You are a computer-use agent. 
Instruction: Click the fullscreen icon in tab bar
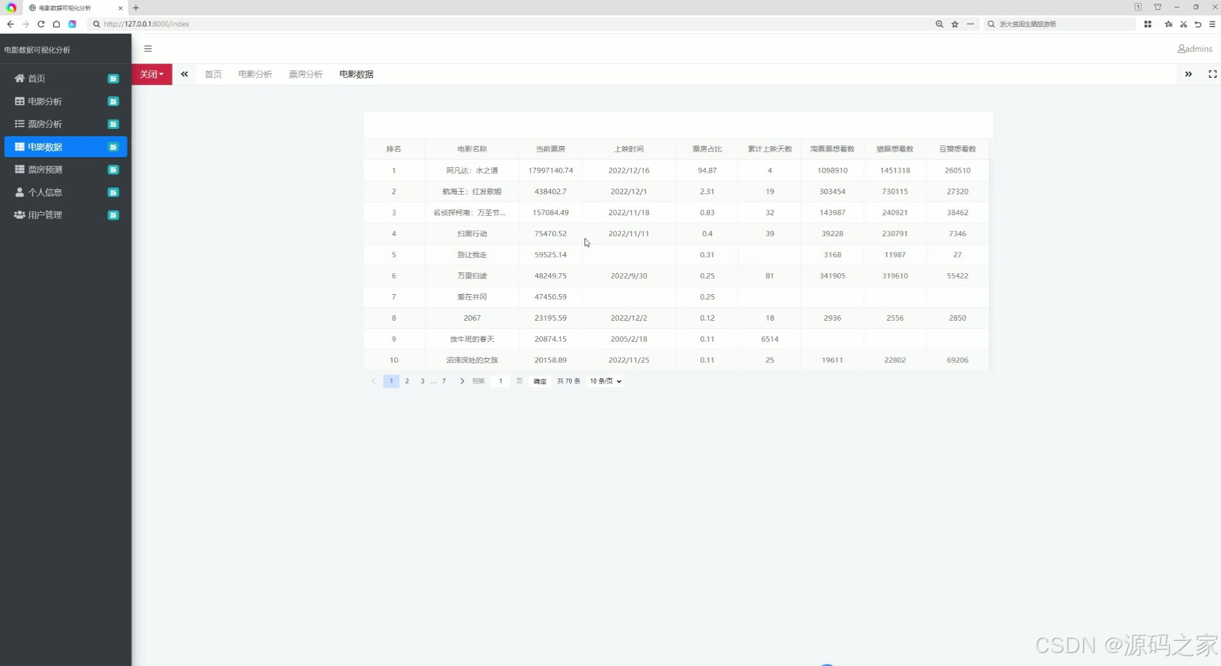point(1212,74)
